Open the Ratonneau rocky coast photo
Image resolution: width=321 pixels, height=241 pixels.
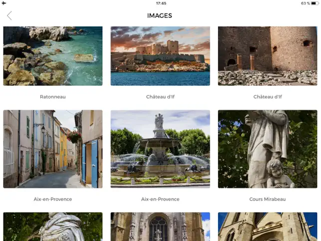[53, 56]
